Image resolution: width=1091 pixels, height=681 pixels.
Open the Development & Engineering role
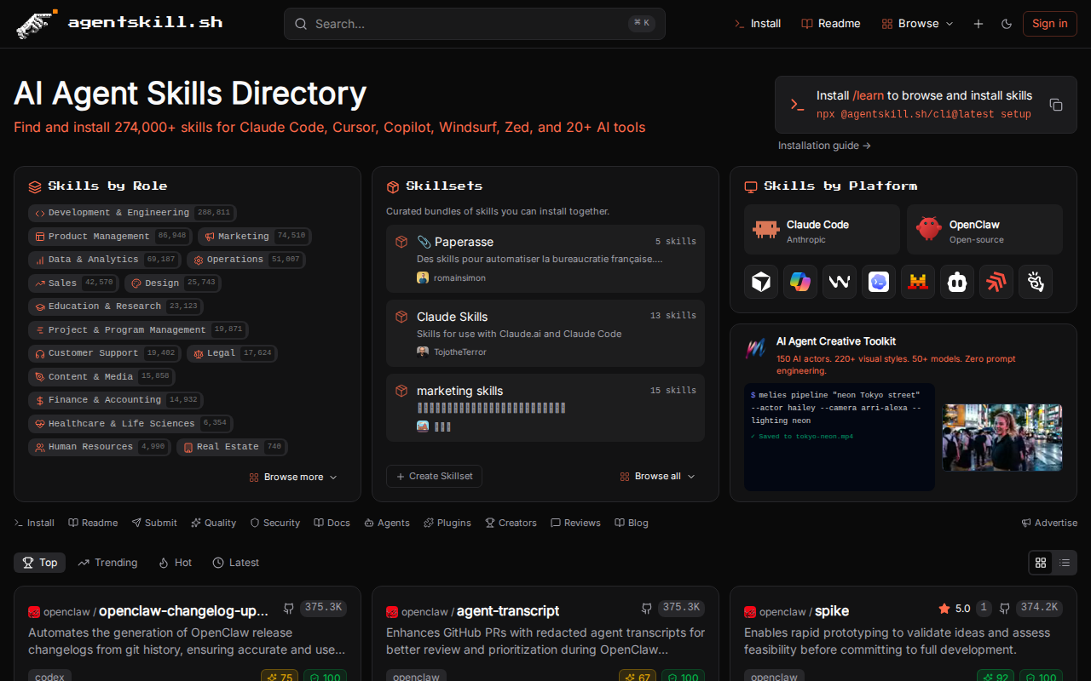132,213
